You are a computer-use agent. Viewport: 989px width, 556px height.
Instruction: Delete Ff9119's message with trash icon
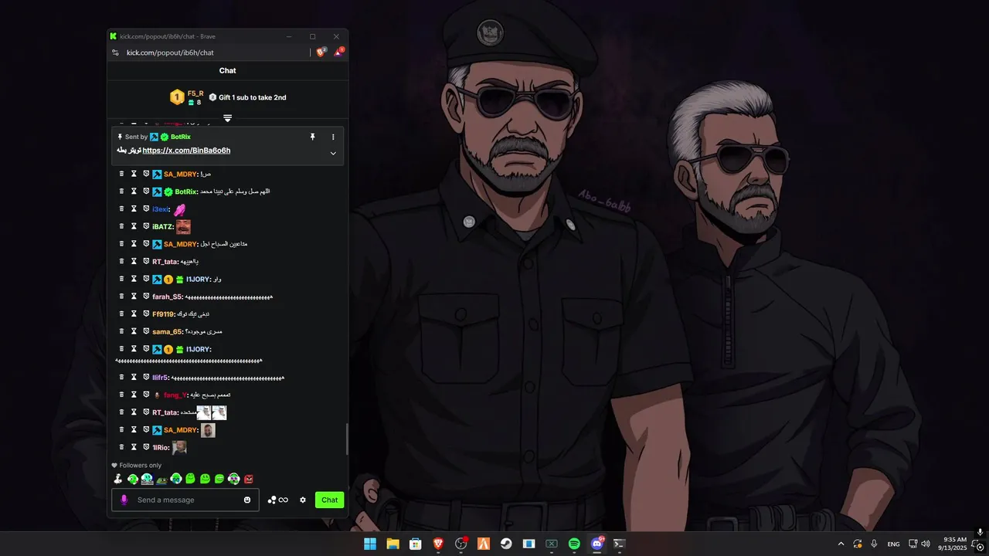point(121,314)
